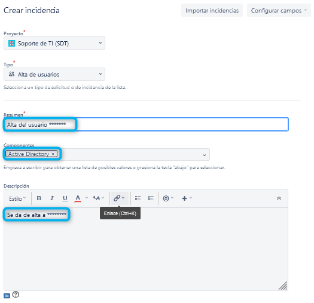Open the text color dropdown arrow
314x303 pixels.
[87, 198]
